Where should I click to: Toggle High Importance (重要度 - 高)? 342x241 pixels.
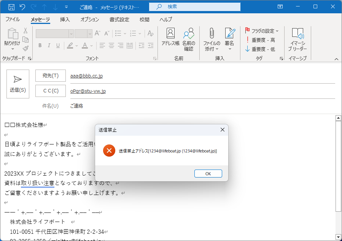260,40
